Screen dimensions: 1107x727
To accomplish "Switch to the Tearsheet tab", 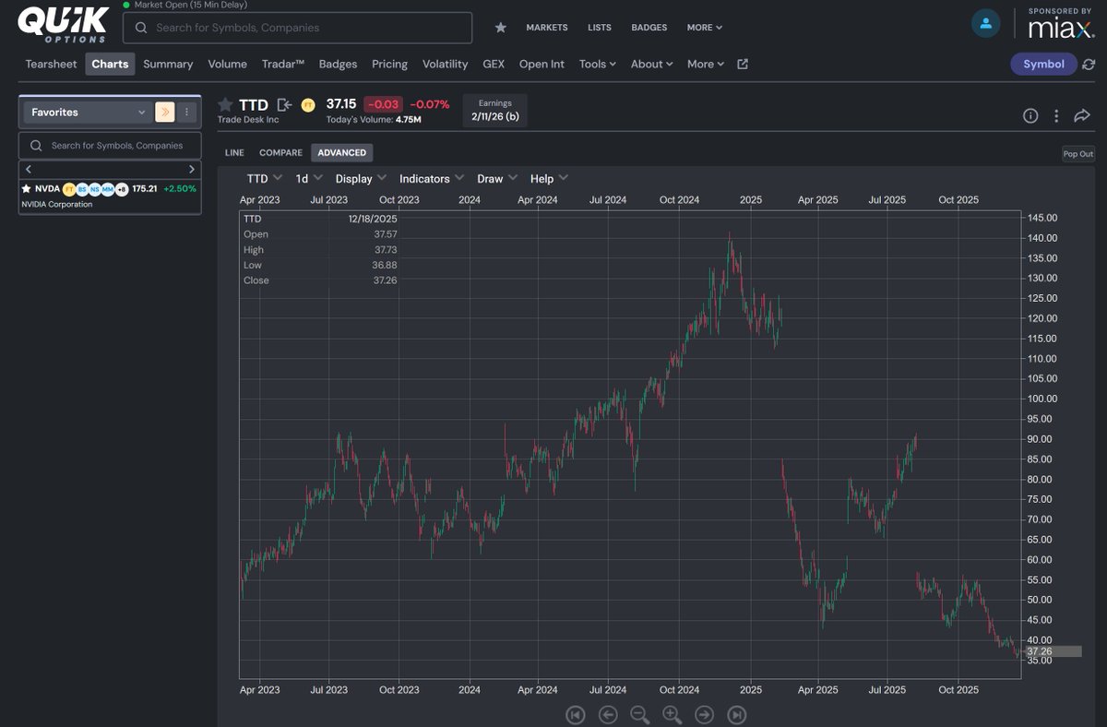I will (x=52, y=64).
